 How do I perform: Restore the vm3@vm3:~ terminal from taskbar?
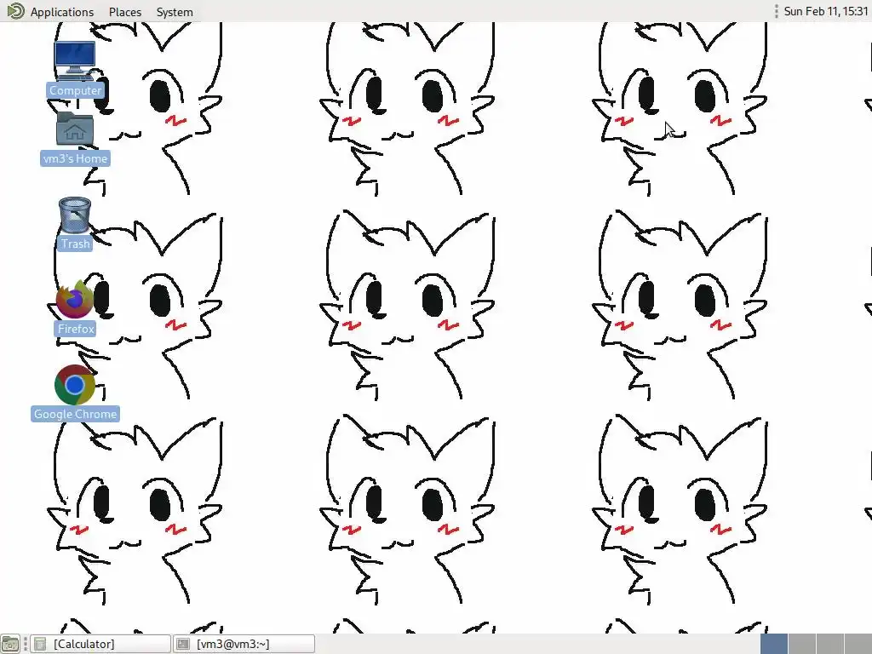tap(244, 644)
